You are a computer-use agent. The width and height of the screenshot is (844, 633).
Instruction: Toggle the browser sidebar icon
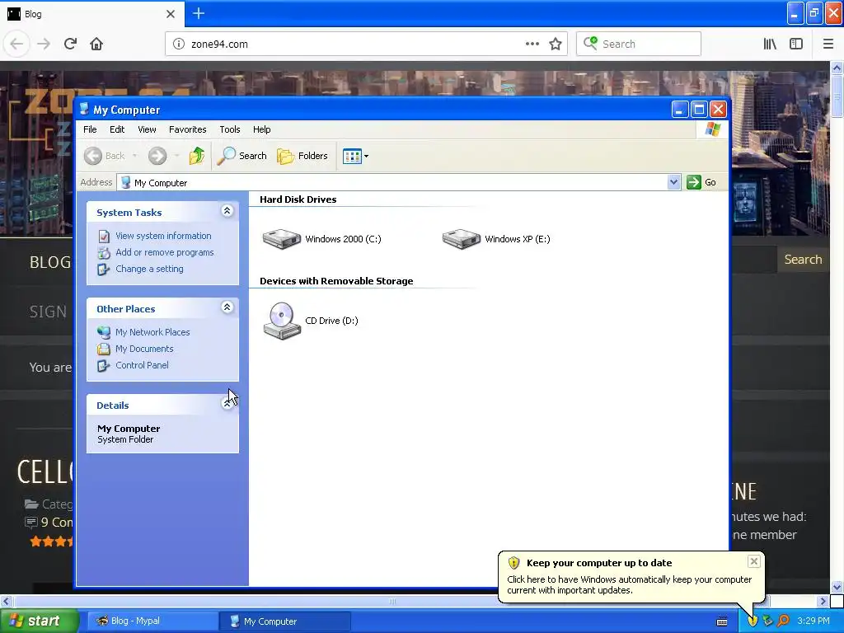click(x=796, y=45)
